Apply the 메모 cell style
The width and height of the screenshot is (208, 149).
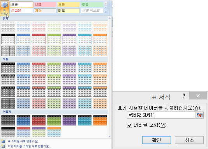pos(69,11)
